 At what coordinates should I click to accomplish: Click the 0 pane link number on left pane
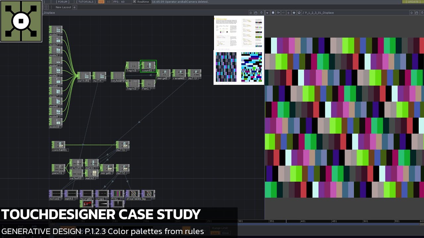click(251, 13)
